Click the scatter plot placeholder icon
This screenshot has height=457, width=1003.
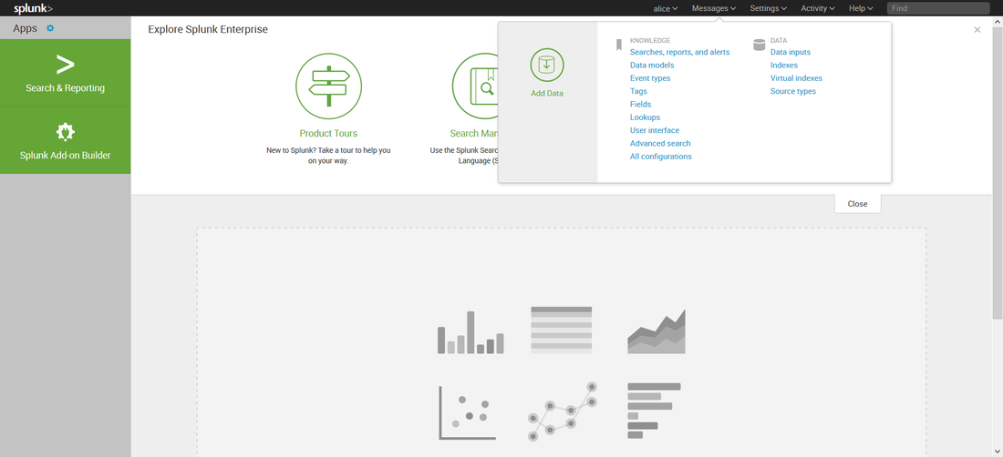click(467, 413)
